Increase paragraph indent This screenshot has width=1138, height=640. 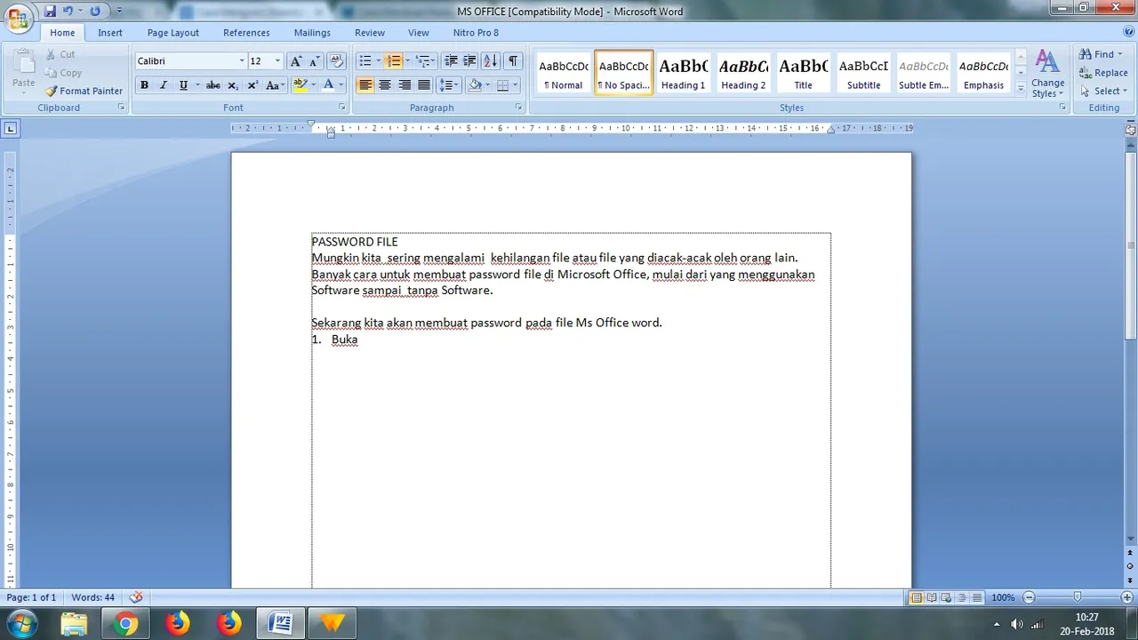tap(470, 61)
